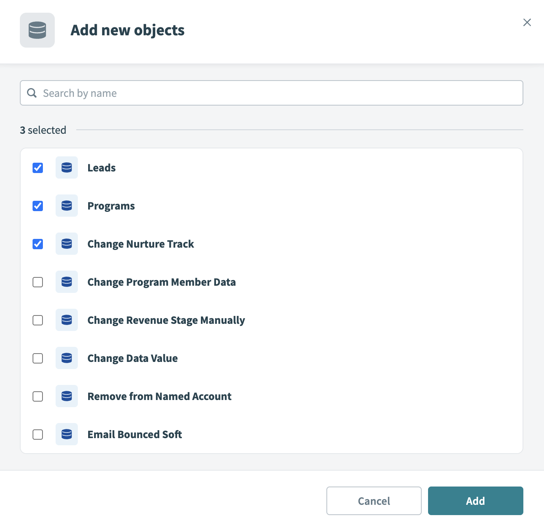Click the Change Nurture Track object icon
Viewport: 544px width, 527px height.
[67, 244]
